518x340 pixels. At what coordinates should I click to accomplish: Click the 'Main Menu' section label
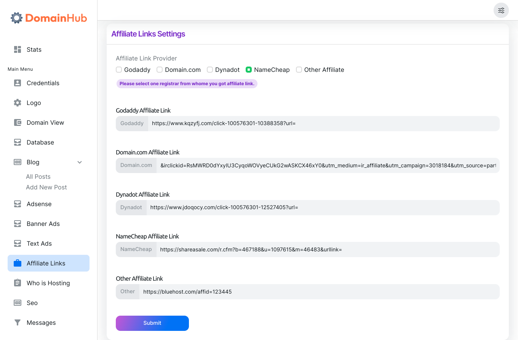(x=20, y=69)
